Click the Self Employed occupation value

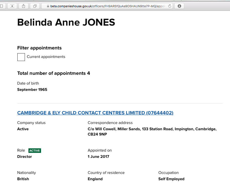click(171, 179)
